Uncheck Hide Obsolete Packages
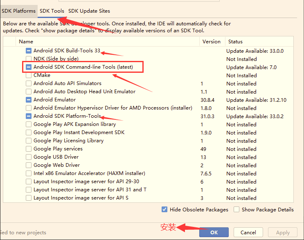 [x=164, y=209]
